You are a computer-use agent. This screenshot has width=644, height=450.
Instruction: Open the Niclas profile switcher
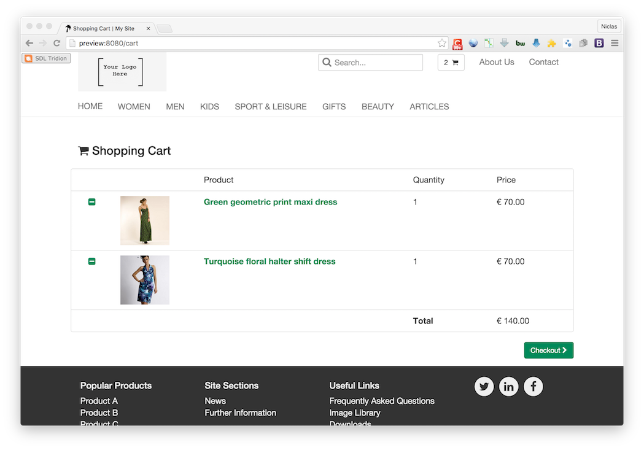coord(609,26)
